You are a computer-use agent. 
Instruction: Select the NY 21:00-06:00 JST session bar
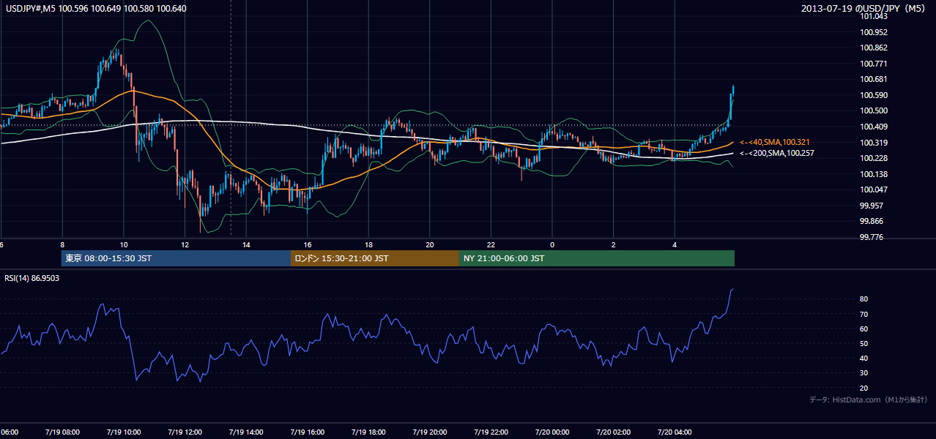point(597,258)
